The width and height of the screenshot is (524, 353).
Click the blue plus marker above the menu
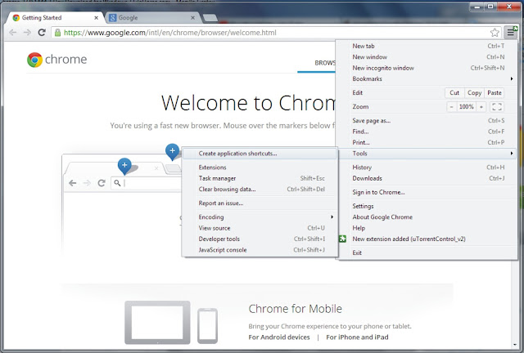tap(173, 151)
